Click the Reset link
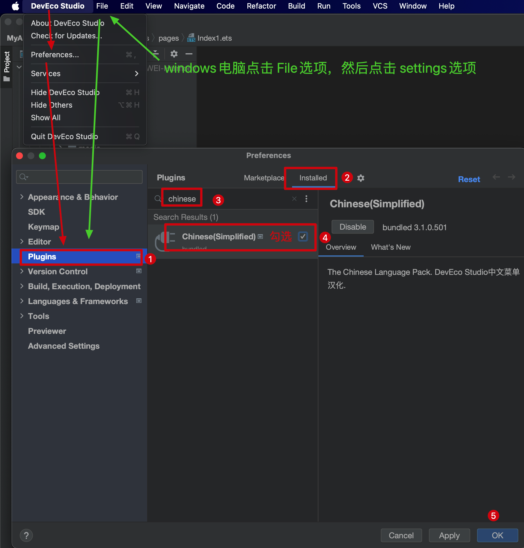This screenshot has width=524, height=548. pyautogui.click(x=469, y=179)
